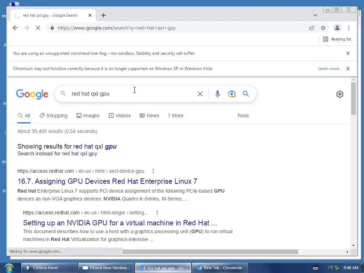Start voice search with microphone icon
364x273 pixels.
pyautogui.click(x=218, y=94)
